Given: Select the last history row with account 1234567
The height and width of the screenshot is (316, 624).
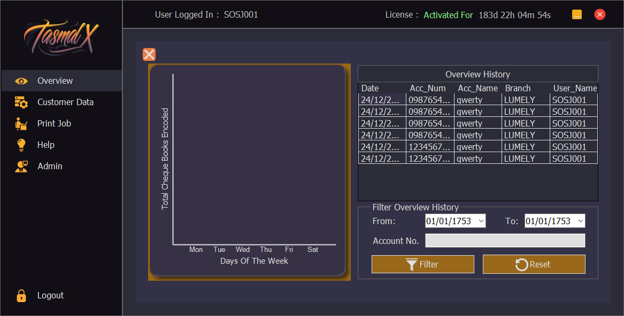Looking at the screenshot, I should [477, 159].
